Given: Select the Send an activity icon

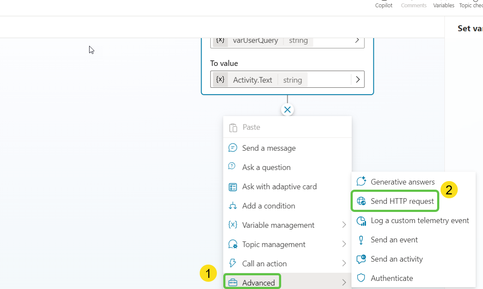Looking at the screenshot, I should click(361, 259).
